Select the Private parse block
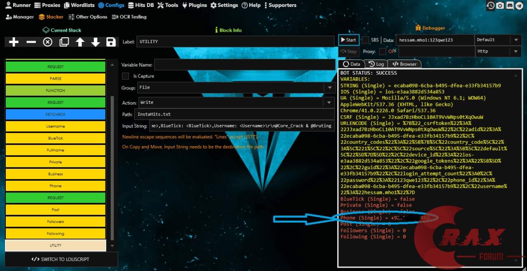The image size is (527, 271). click(x=55, y=162)
